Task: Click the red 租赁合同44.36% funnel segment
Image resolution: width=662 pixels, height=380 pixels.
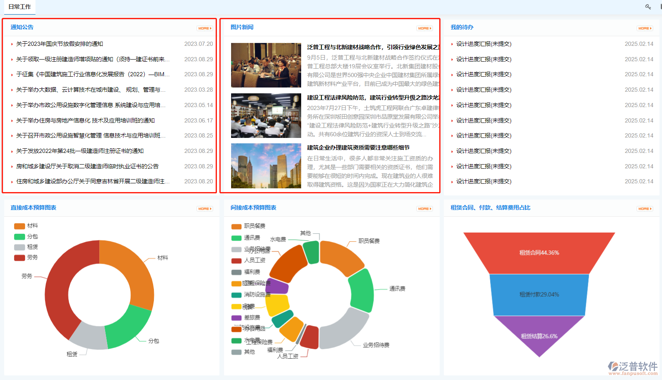Action: click(539, 252)
